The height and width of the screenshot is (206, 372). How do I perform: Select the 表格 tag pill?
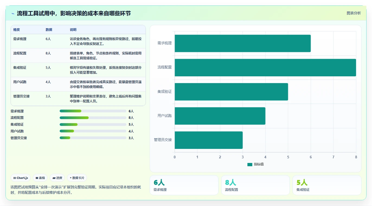[40, 178]
